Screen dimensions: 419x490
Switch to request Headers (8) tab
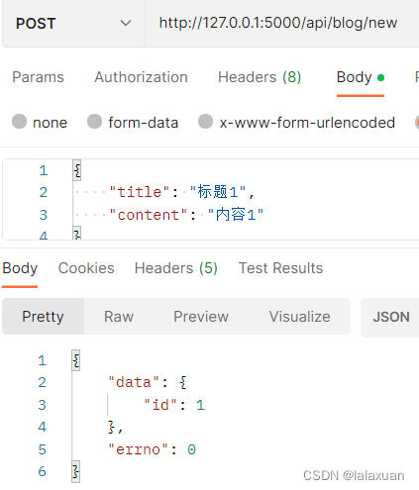tap(260, 77)
